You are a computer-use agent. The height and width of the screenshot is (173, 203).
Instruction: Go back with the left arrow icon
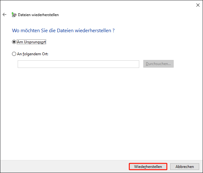(4, 15)
